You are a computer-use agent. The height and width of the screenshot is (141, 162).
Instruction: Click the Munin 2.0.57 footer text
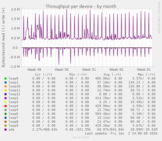point(81,137)
